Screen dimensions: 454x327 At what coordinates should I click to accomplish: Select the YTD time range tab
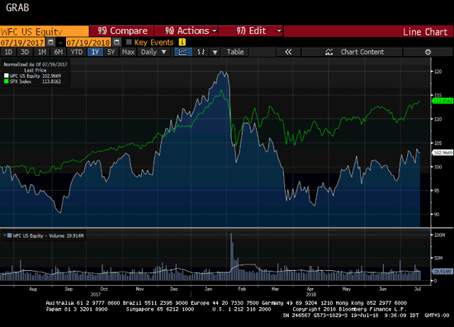(77, 52)
